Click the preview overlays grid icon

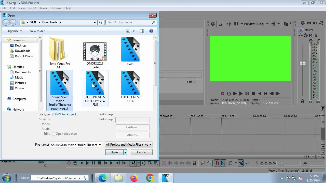(273, 24)
